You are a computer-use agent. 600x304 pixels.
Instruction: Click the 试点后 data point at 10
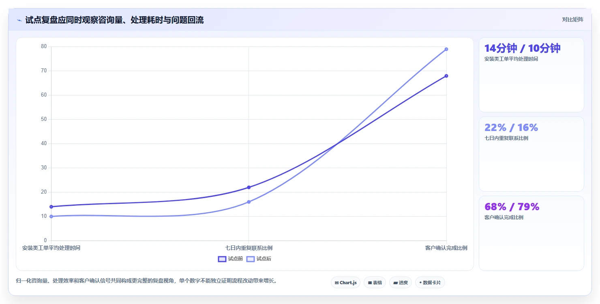pyautogui.click(x=51, y=216)
